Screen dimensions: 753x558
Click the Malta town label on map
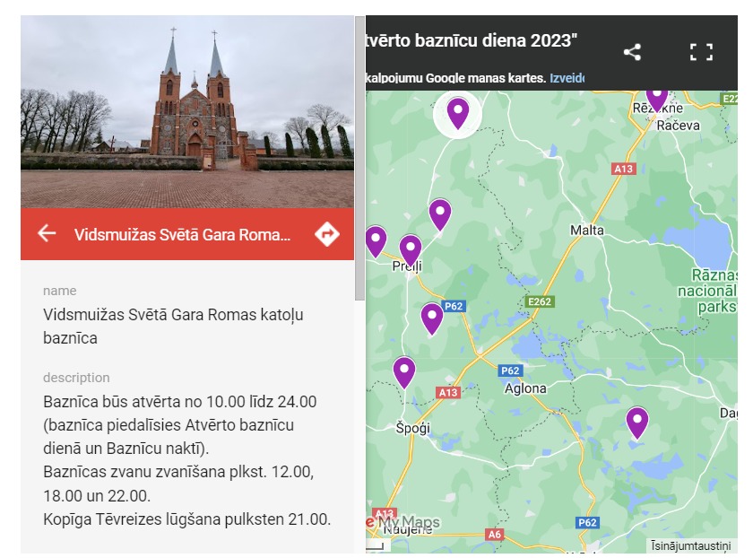[587, 231]
